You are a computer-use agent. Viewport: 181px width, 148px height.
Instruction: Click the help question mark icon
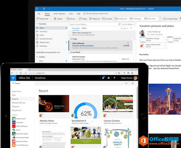pyautogui.click(x=114, y=78)
